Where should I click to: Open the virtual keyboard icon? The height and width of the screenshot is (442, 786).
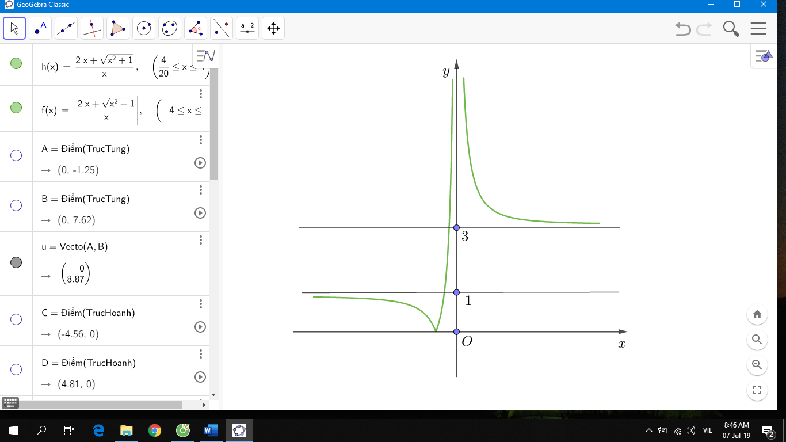coord(11,403)
